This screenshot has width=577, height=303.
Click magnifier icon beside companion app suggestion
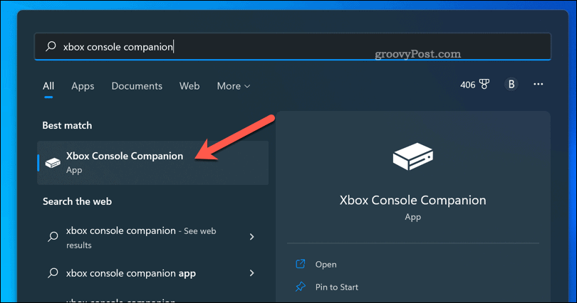point(53,273)
